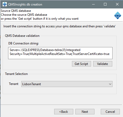Image resolution: width=123 pixels, height=117 pixels.
Task: Click Validate to check the connection string
Action: [103, 64]
